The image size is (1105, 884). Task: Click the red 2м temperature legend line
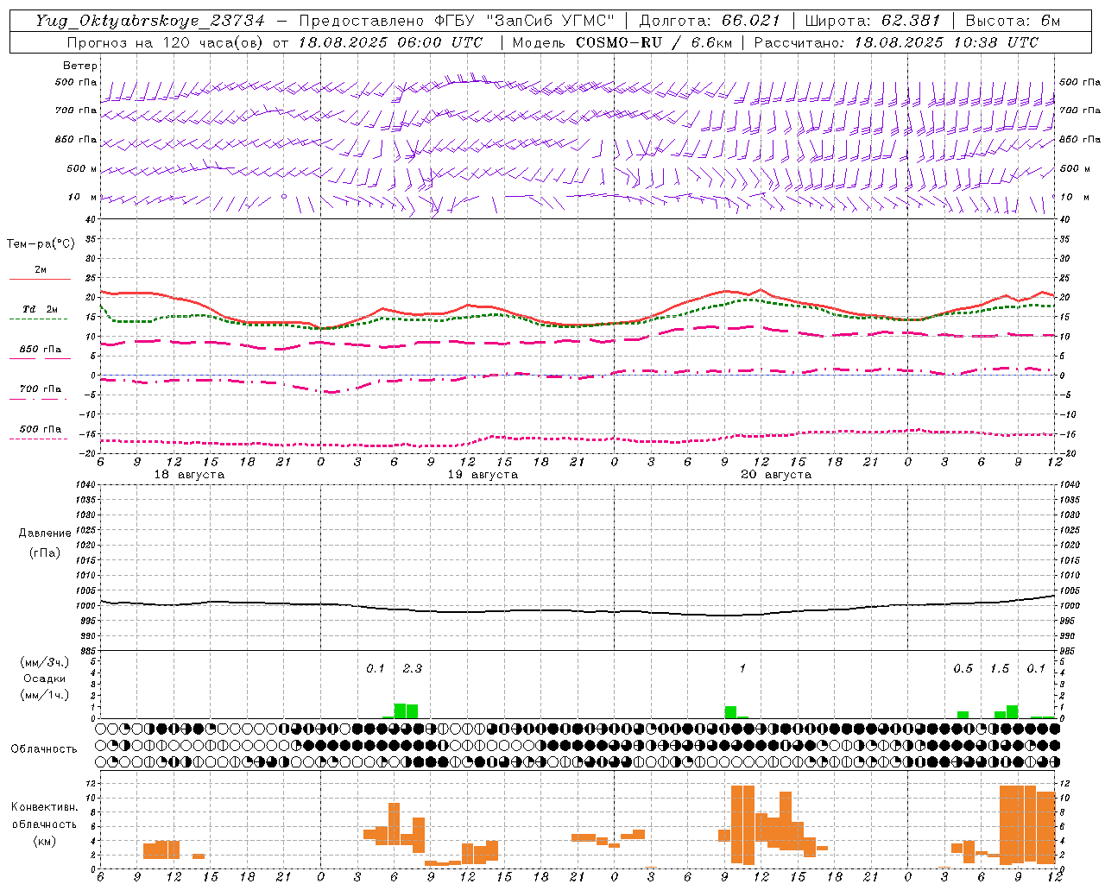click(40, 279)
